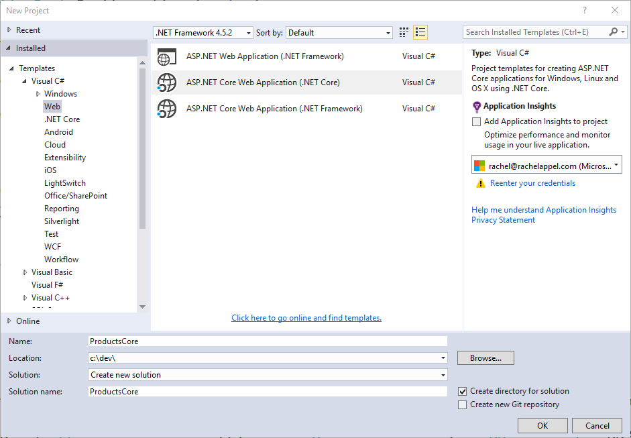Switch to medium icons list view
Viewport: 631px width, 438px height.
(x=420, y=32)
